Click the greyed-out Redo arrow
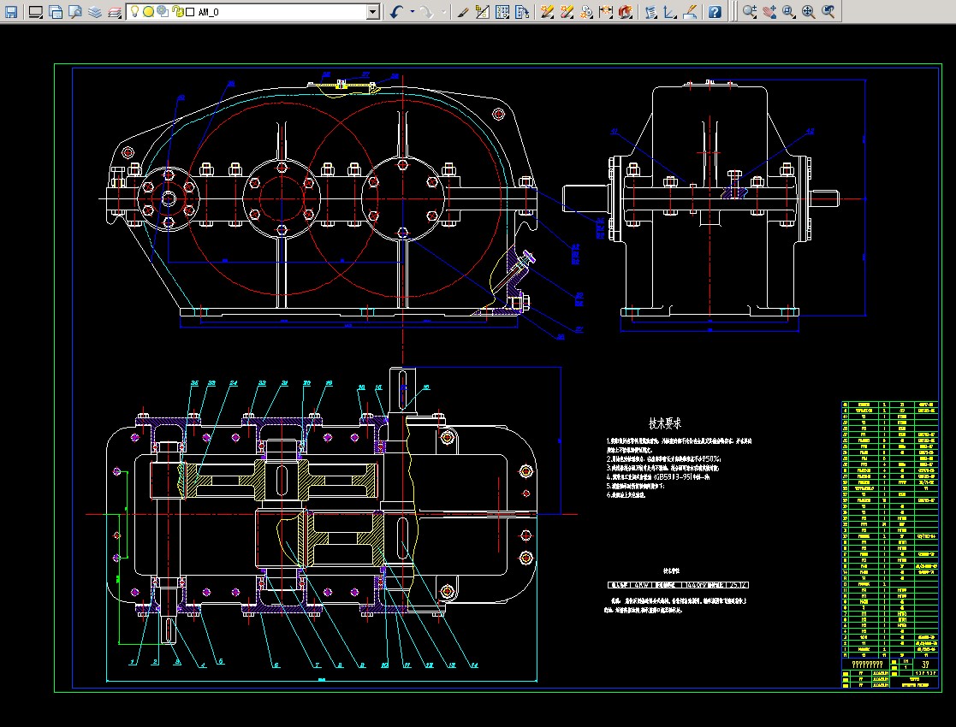956x727 pixels. tap(427, 12)
